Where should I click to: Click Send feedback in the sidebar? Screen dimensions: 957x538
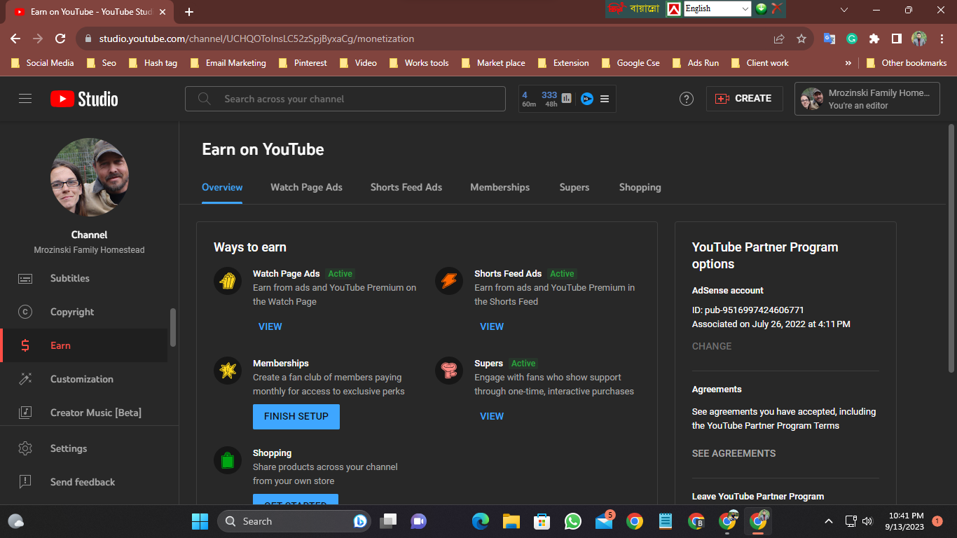pyautogui.click(x=84, y=482)
